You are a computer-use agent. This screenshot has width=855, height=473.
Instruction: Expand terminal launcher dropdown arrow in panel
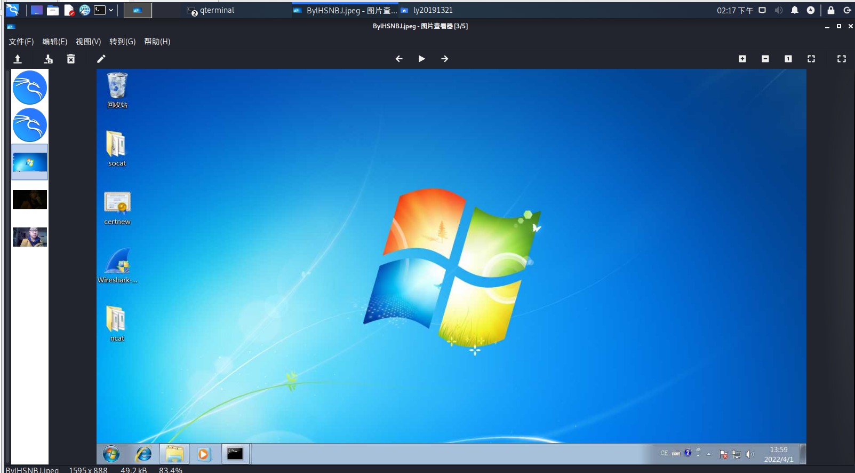click(x=111, y=10)
